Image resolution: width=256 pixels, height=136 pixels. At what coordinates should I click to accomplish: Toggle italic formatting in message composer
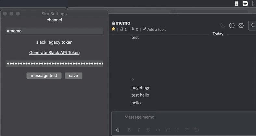pos(139,130)
